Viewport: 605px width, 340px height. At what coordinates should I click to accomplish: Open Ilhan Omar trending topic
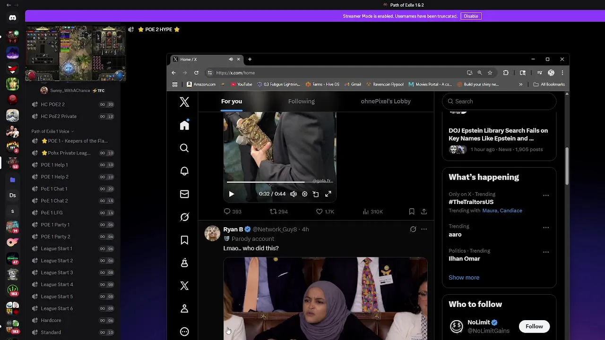tap(464, 259)
